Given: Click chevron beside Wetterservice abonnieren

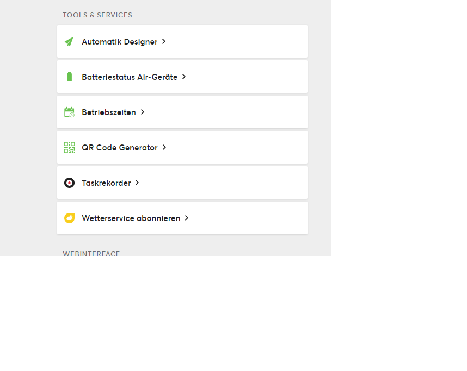Looking at the screenshot, I should coord(187,218).
